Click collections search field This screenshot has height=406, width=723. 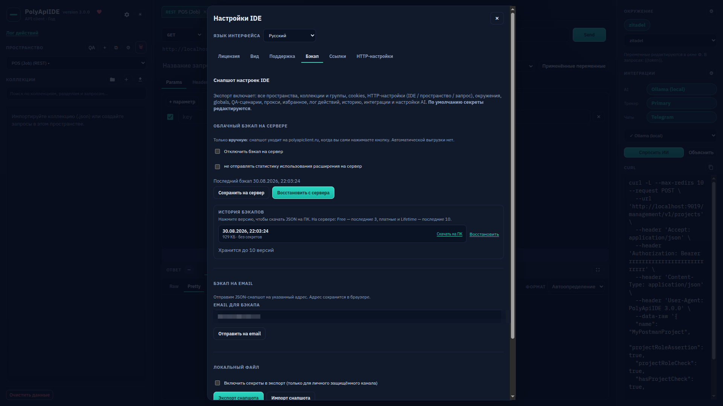click(76, 94)
